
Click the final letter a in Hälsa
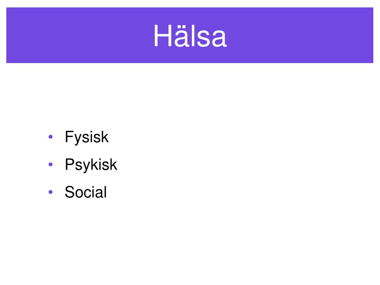coord(219,39)
